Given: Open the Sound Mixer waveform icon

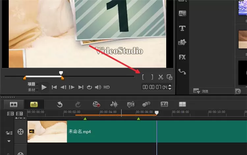Looking at the screenshot, I should click(x=114, y=104).
